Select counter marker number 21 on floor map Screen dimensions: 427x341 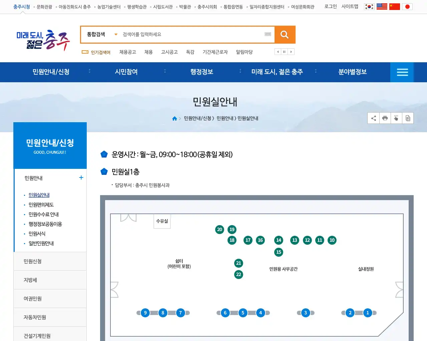[x=239, y=263]
